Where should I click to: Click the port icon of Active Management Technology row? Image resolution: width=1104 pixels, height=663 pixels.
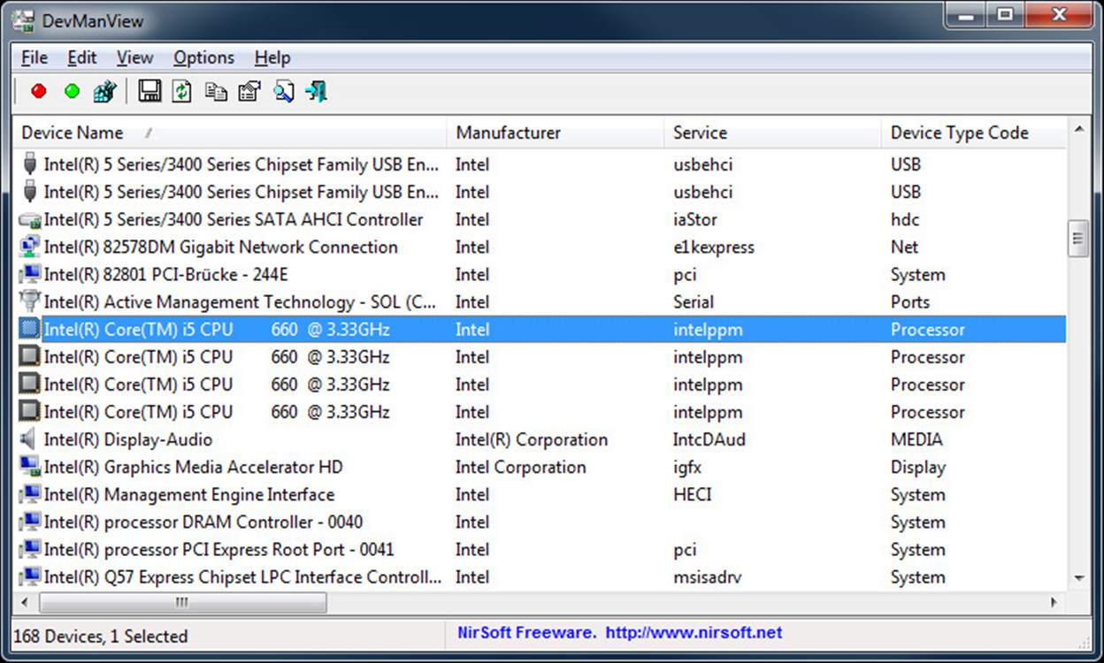[x=30, y=302]
